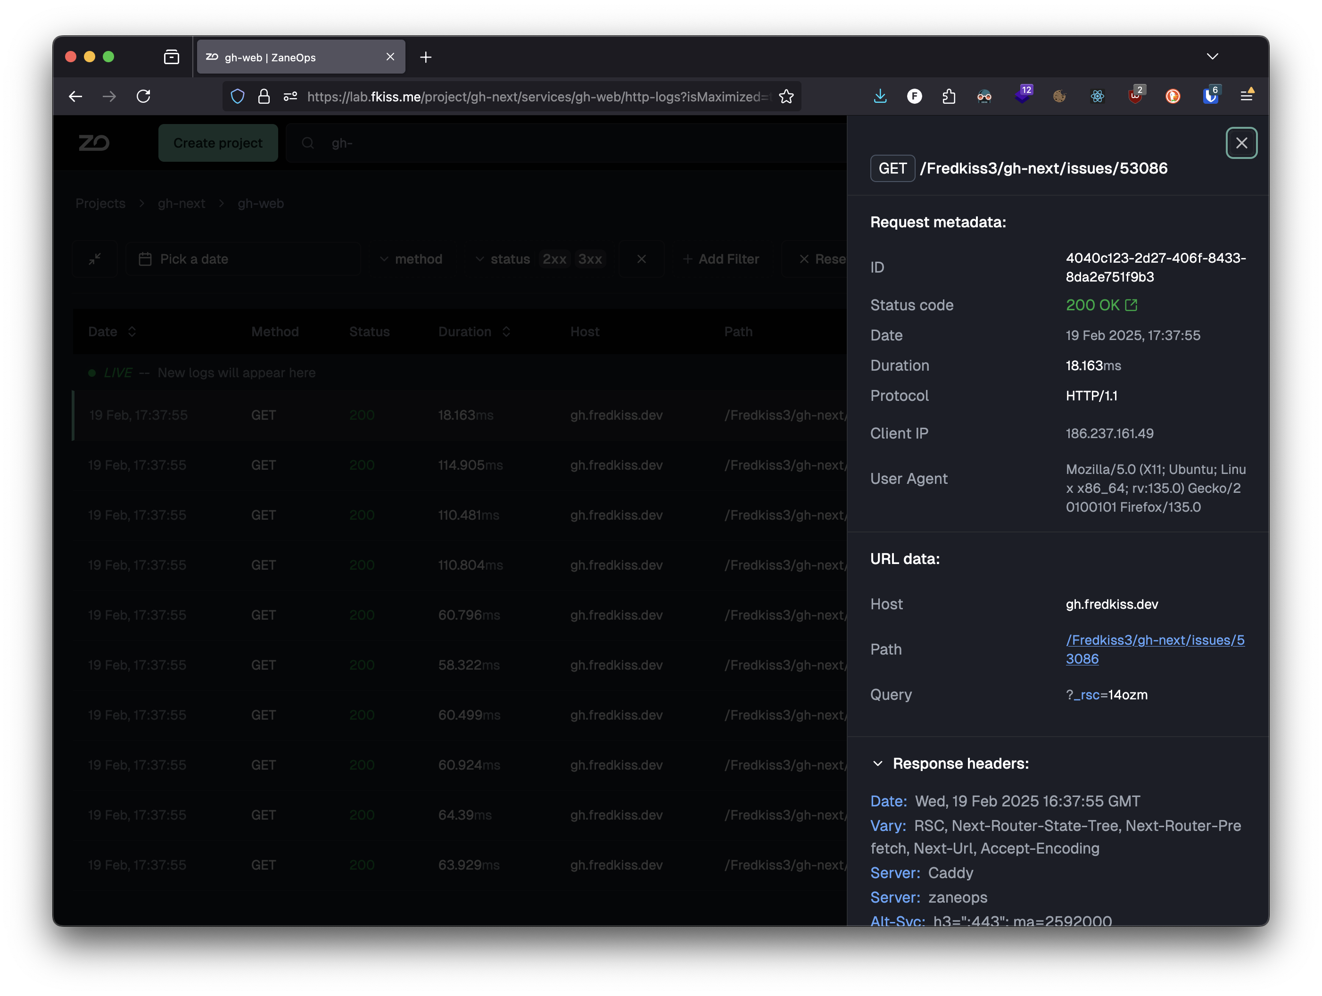Minimize the logs view with the collapse icon
Viewport: 1322px width, 996px height.
[95, 259]
